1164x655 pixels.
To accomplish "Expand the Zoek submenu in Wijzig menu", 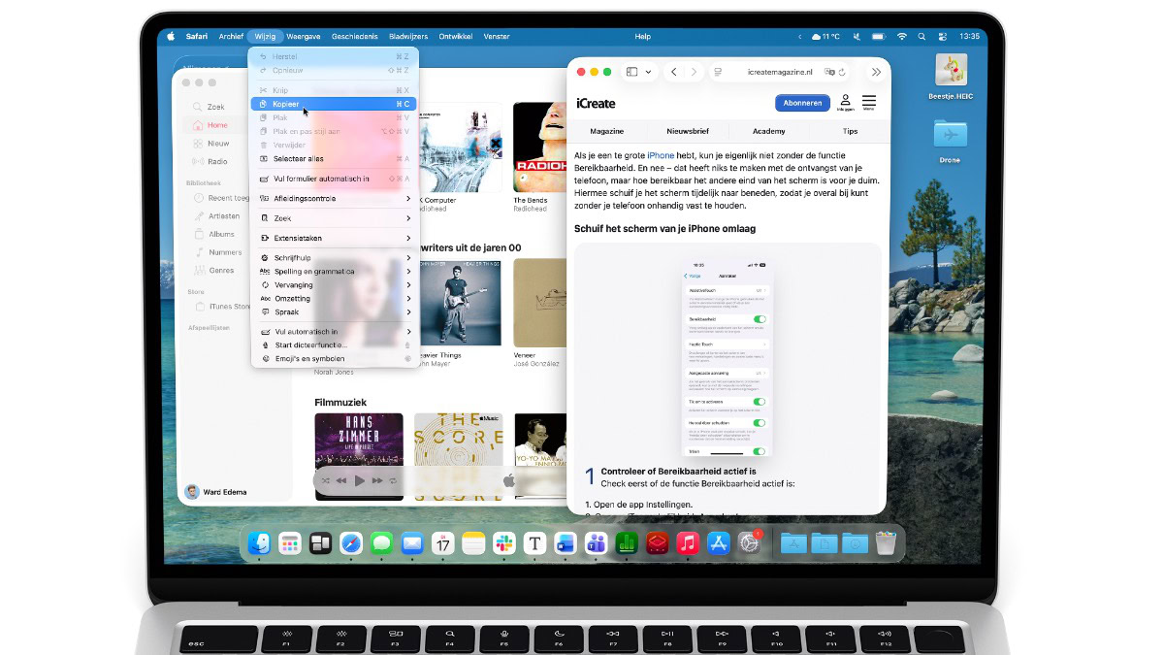I will point(334,218).
